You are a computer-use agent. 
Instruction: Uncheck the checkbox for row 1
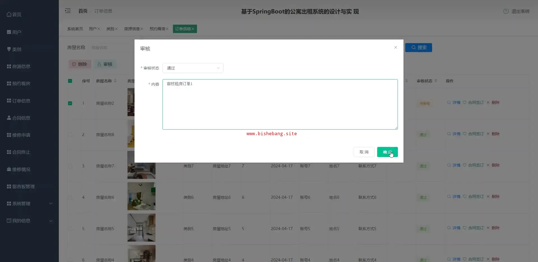70,103
